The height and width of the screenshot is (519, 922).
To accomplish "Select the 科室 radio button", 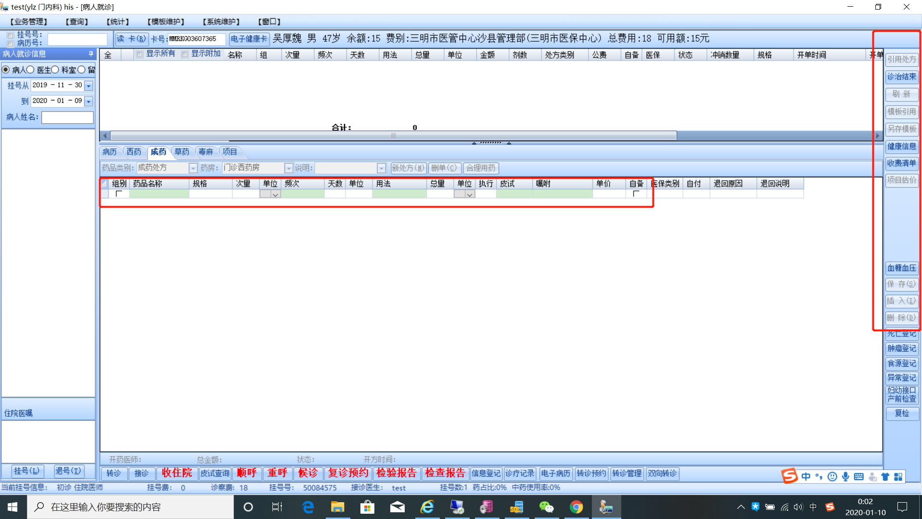I will (x=55, y=70).
